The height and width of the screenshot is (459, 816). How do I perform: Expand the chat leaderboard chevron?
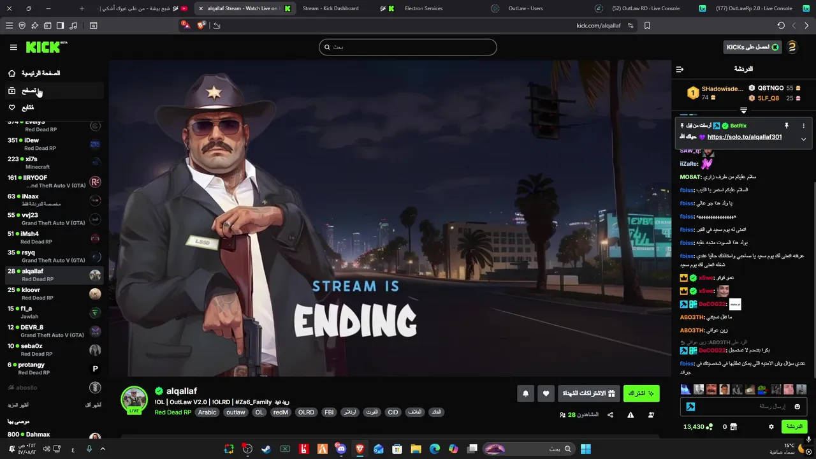(743, 110)
